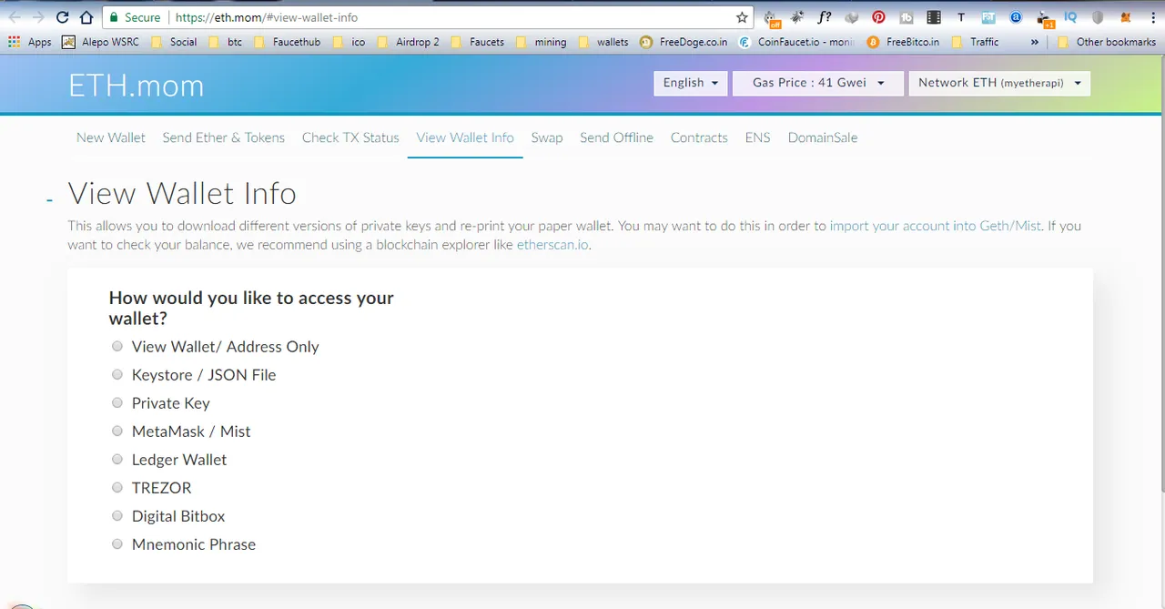Open the etherscan.io link
Image resolution: width=1165 pixels, height=609 pixels.
point(552,245)
